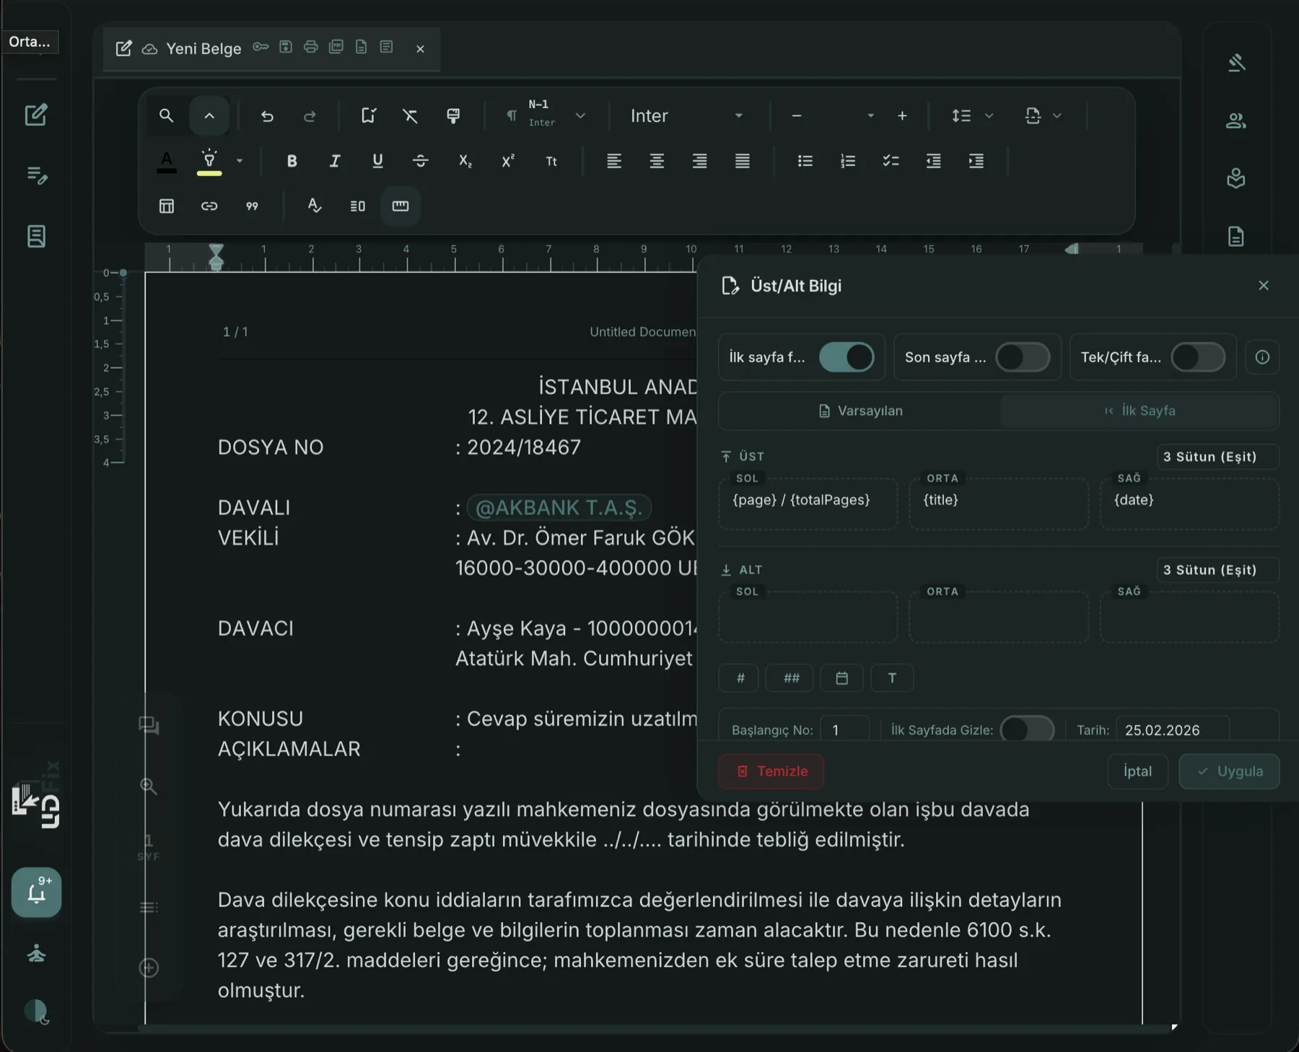Image resolution: width=1299 pixels, height=1052 pixels.
Task: Switch to İlk Sayfa tab
Action: [x=1140, y=411]
